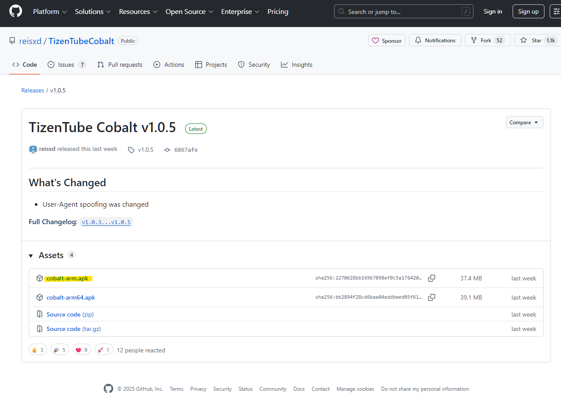Viewport: 561px width, 399px height.
Task: Open the Insights tab
Action: pos(297,65)
